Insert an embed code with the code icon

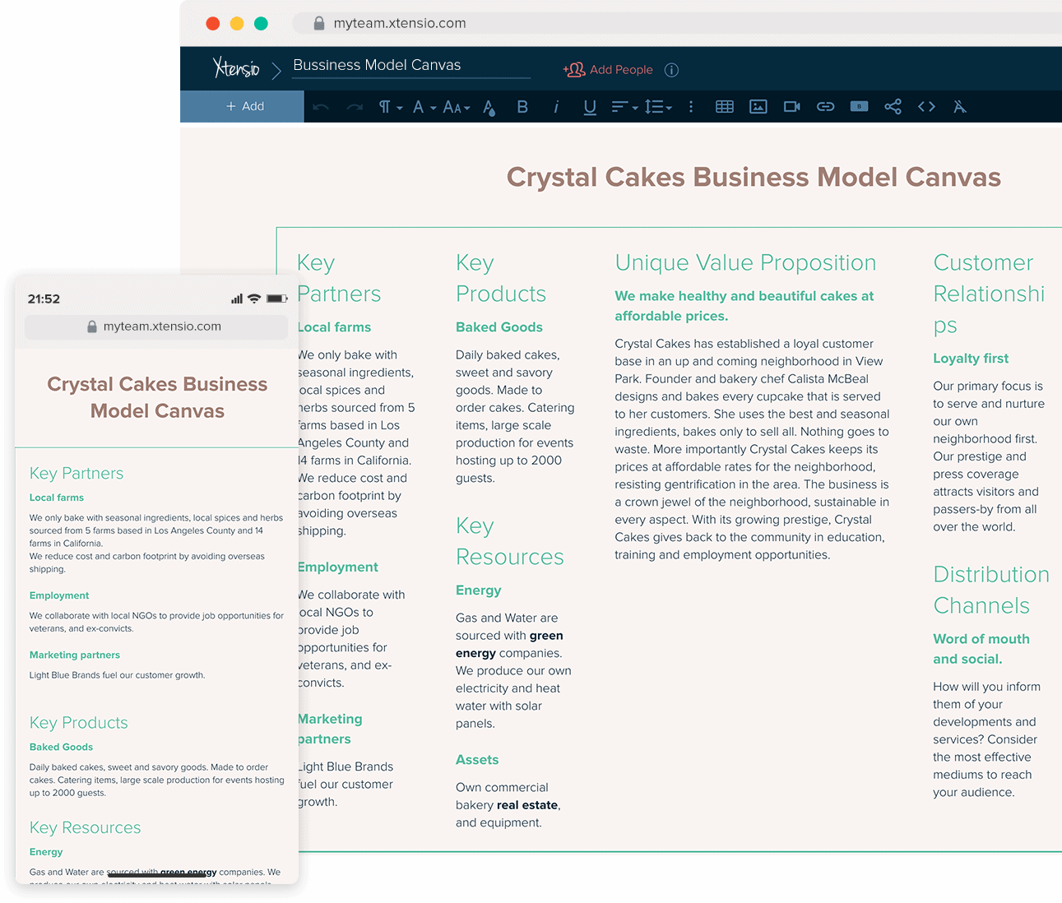click(926, 106)
